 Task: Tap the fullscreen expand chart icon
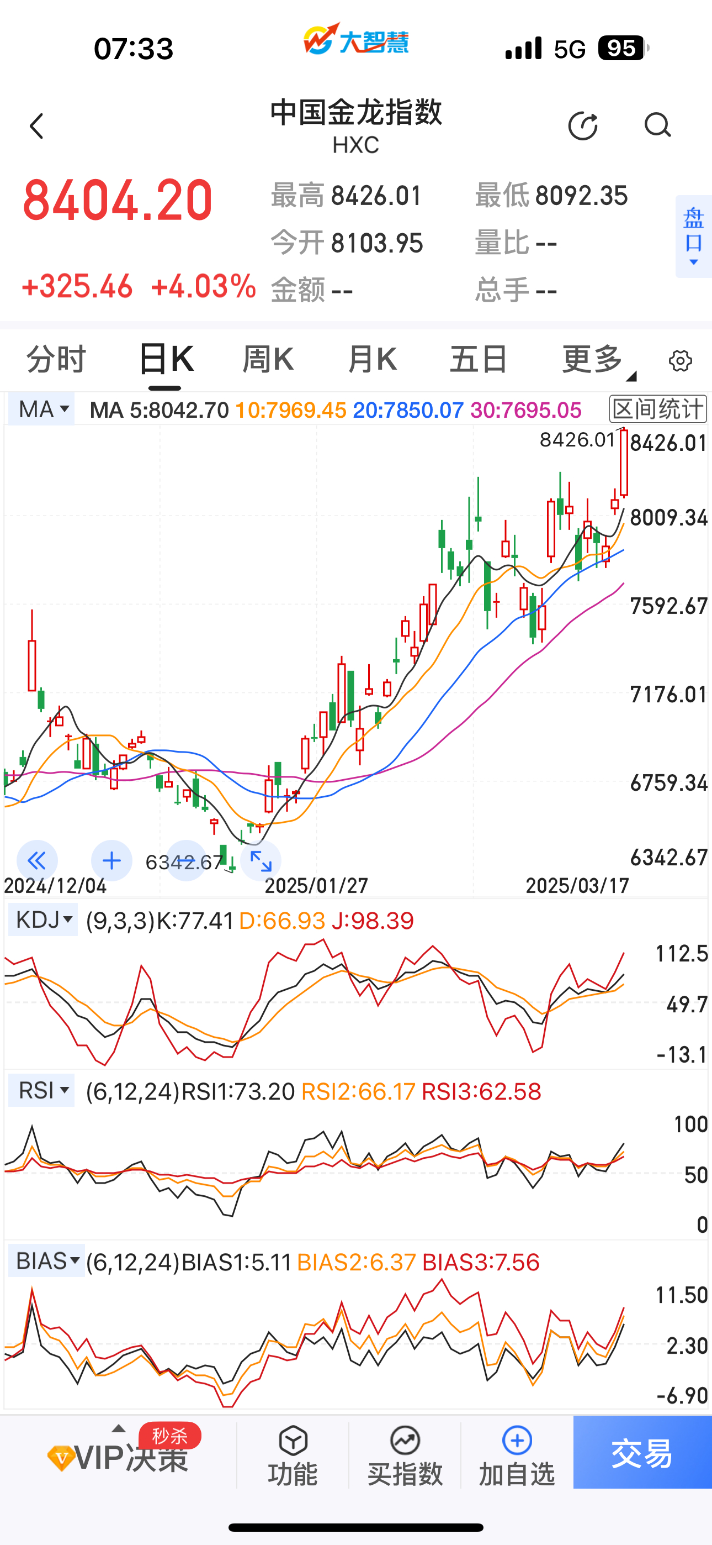(x=261, y=861)
